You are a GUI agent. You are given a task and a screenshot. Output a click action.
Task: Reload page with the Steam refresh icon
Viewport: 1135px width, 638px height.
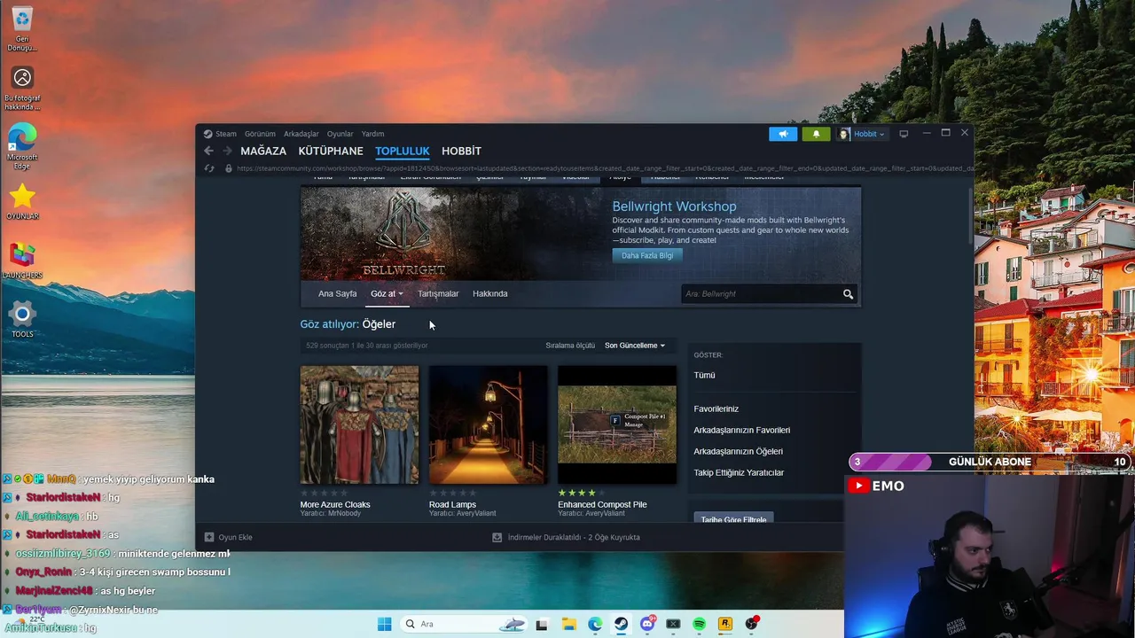[209, 168]
